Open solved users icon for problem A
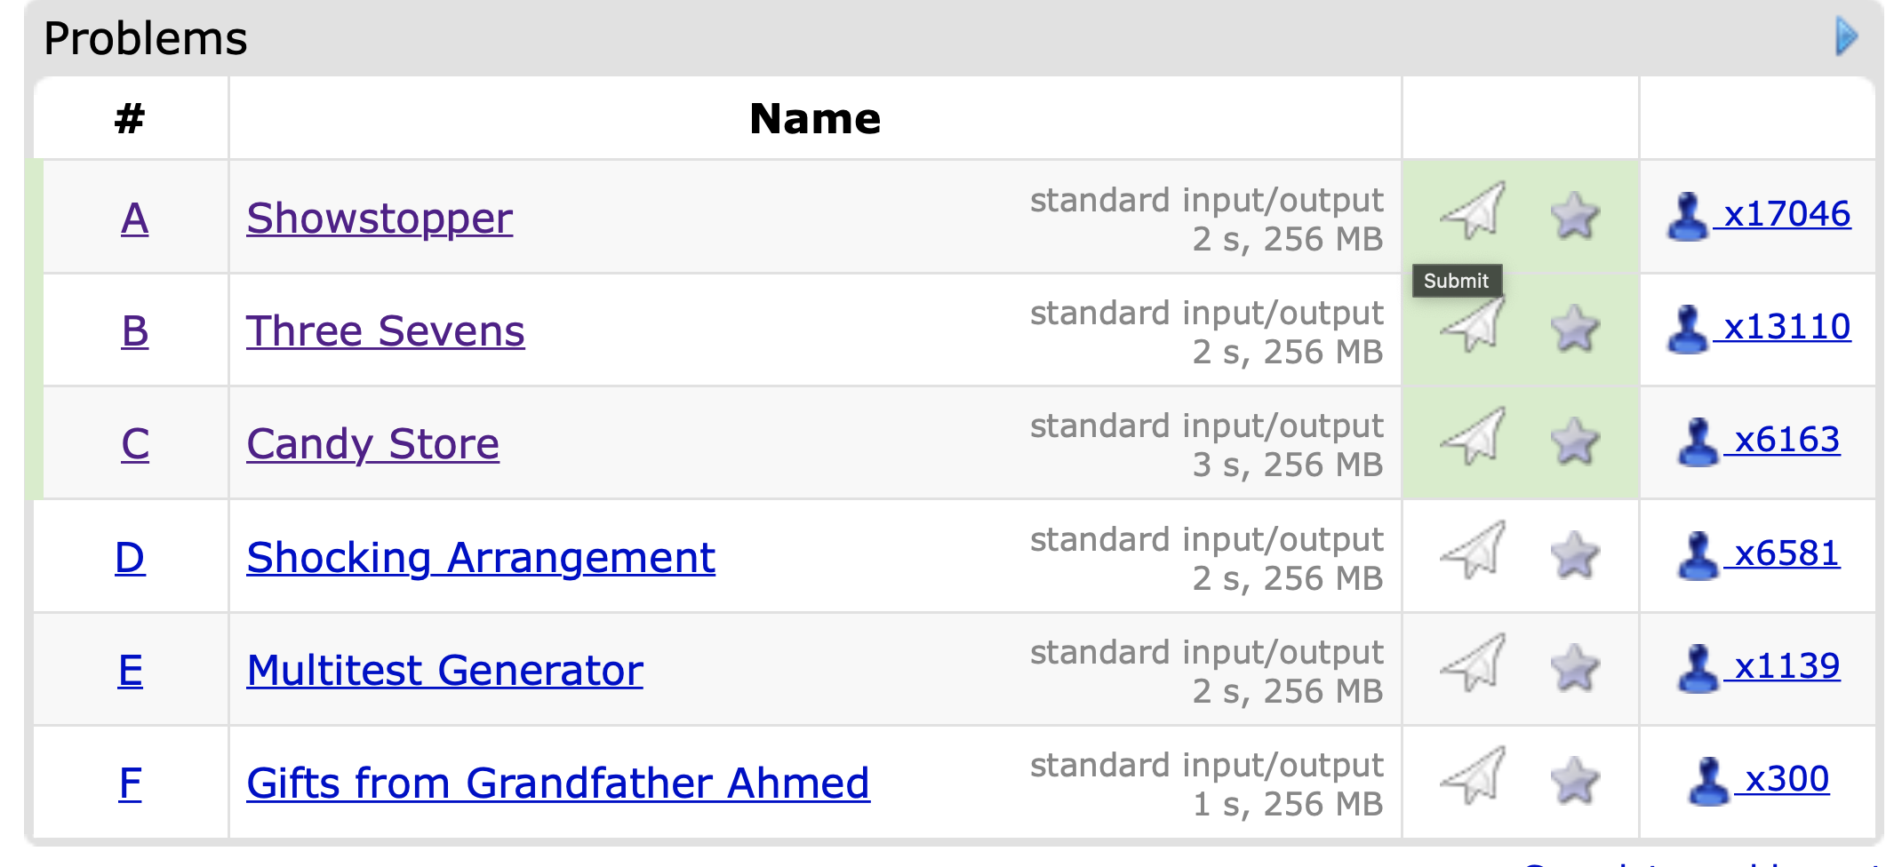 pyautogui.click(x=1686, y=216)
